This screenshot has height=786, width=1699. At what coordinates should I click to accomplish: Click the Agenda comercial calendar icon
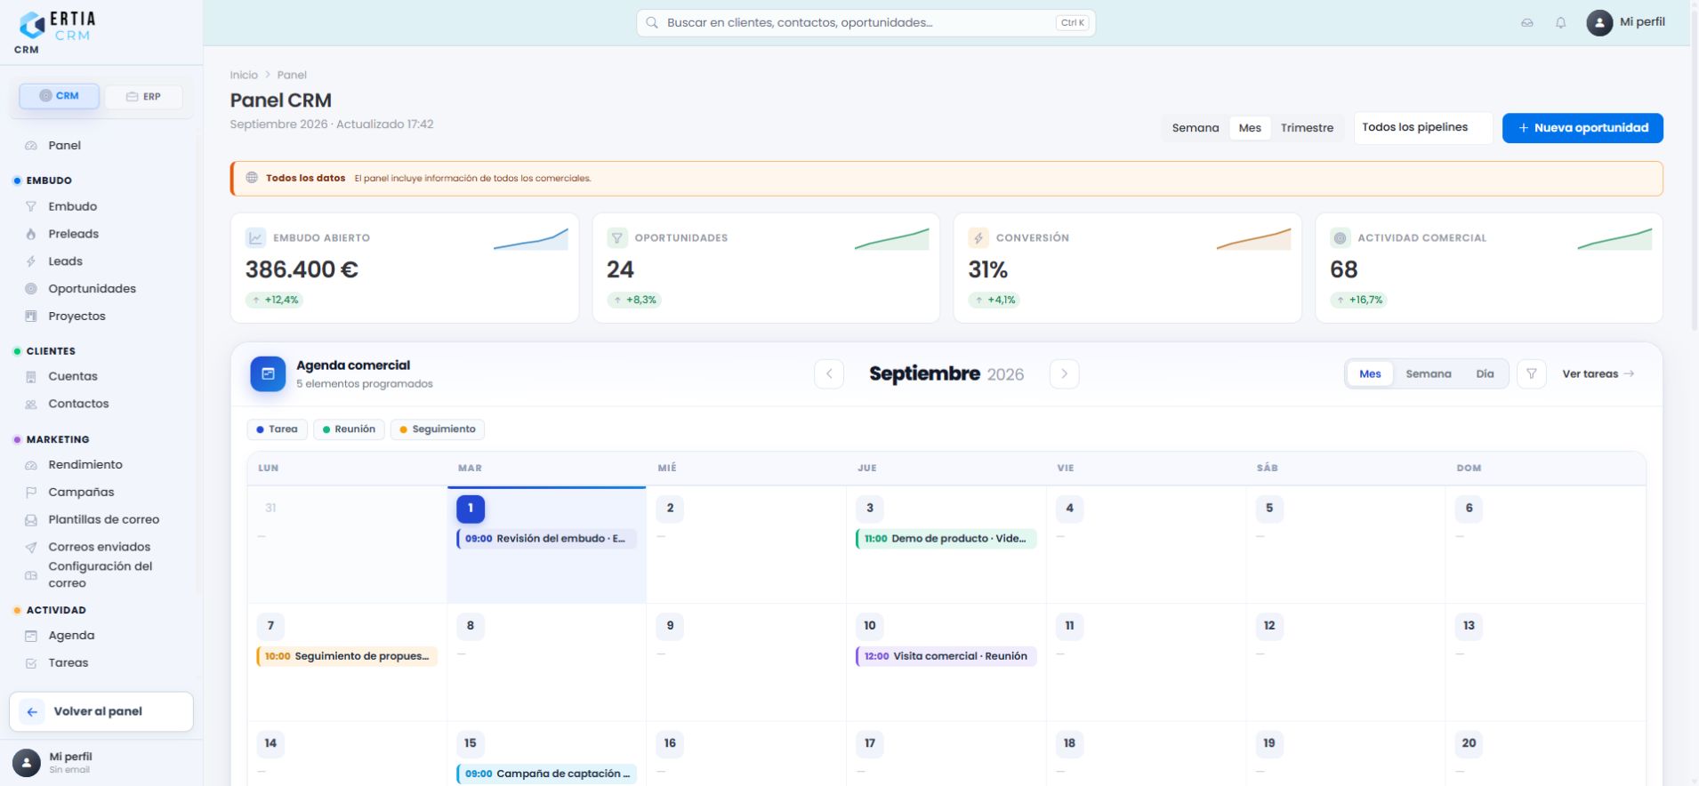coord(268,374)
